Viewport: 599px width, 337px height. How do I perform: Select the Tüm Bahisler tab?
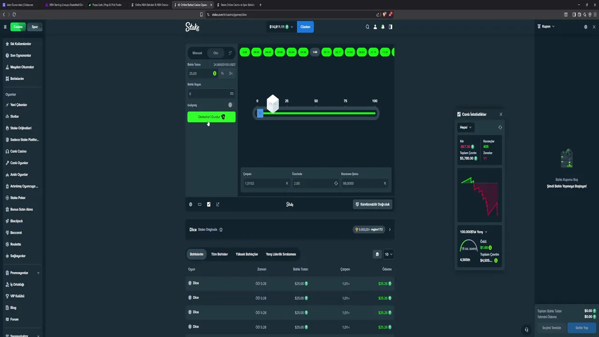[219, 254]
